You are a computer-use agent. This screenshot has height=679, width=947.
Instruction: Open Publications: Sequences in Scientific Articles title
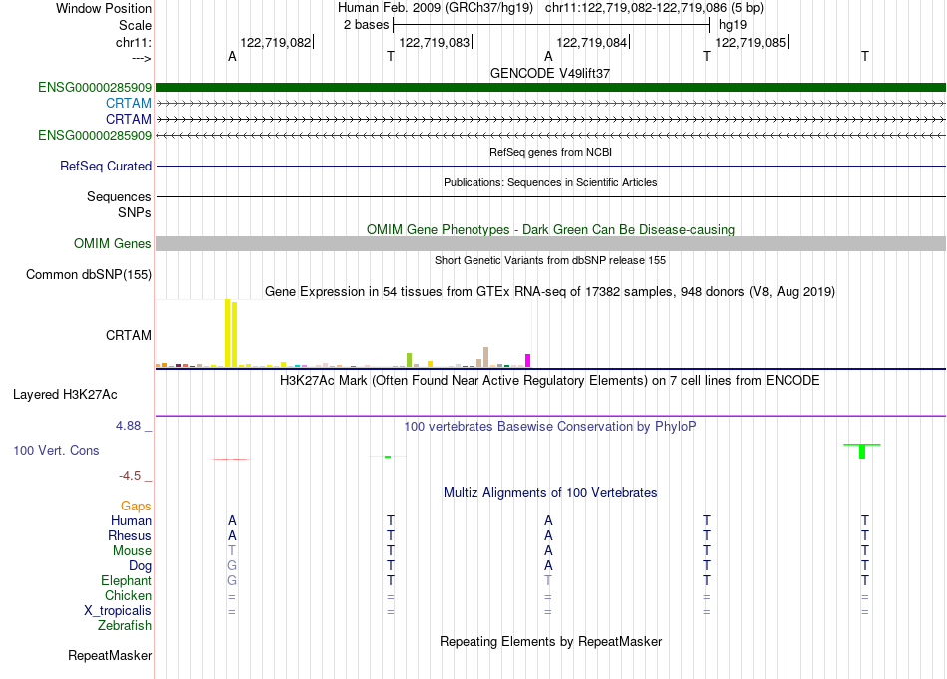[x=550, y=182]
